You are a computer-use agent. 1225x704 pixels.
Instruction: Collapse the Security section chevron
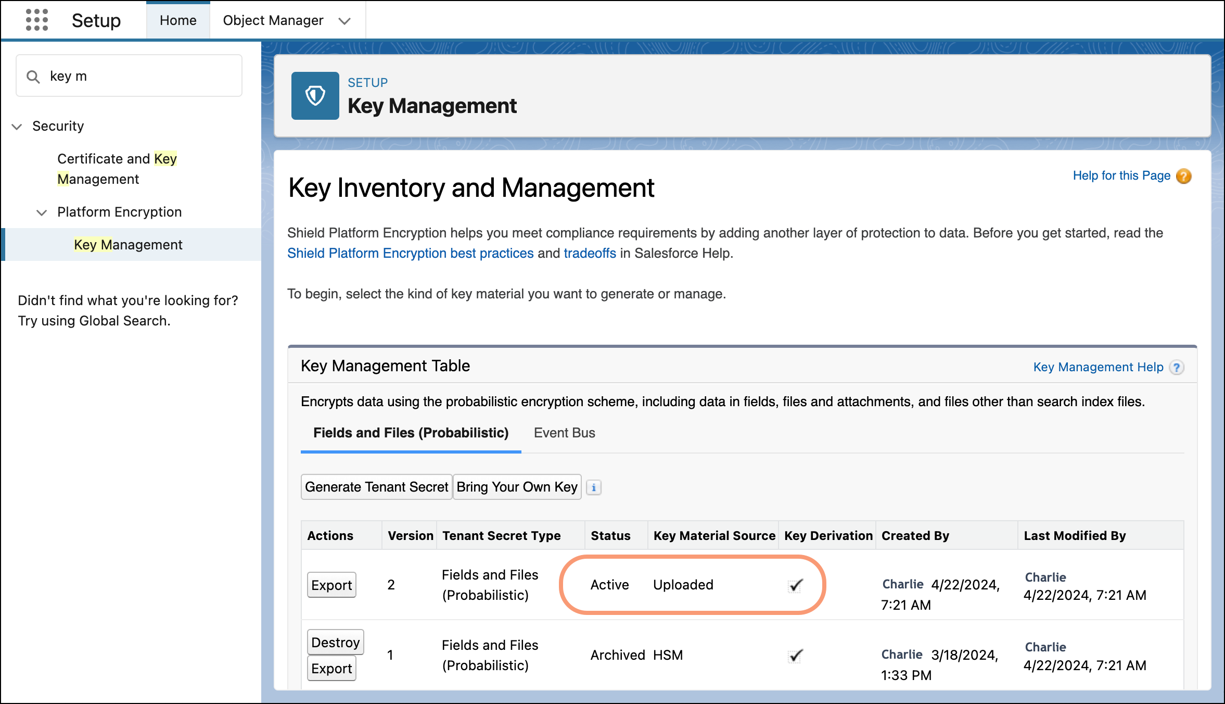pyautogui.click(x=17, y=127)
